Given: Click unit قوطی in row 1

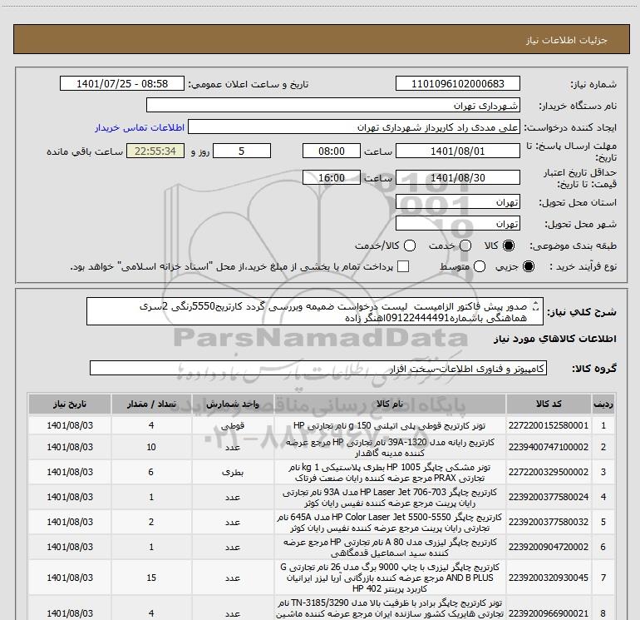Looking at the screenshot, I should [x=233, y=425].
